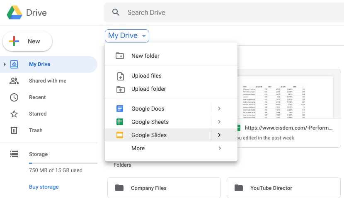Click the yellow Google Slides icon
This screenshot has width=344, height=201.
(120, 135)
